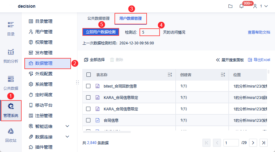Viewport: 275px width, 152px height.
Task: Check the 合同信息 row checkbox
Action: [89, 120]
